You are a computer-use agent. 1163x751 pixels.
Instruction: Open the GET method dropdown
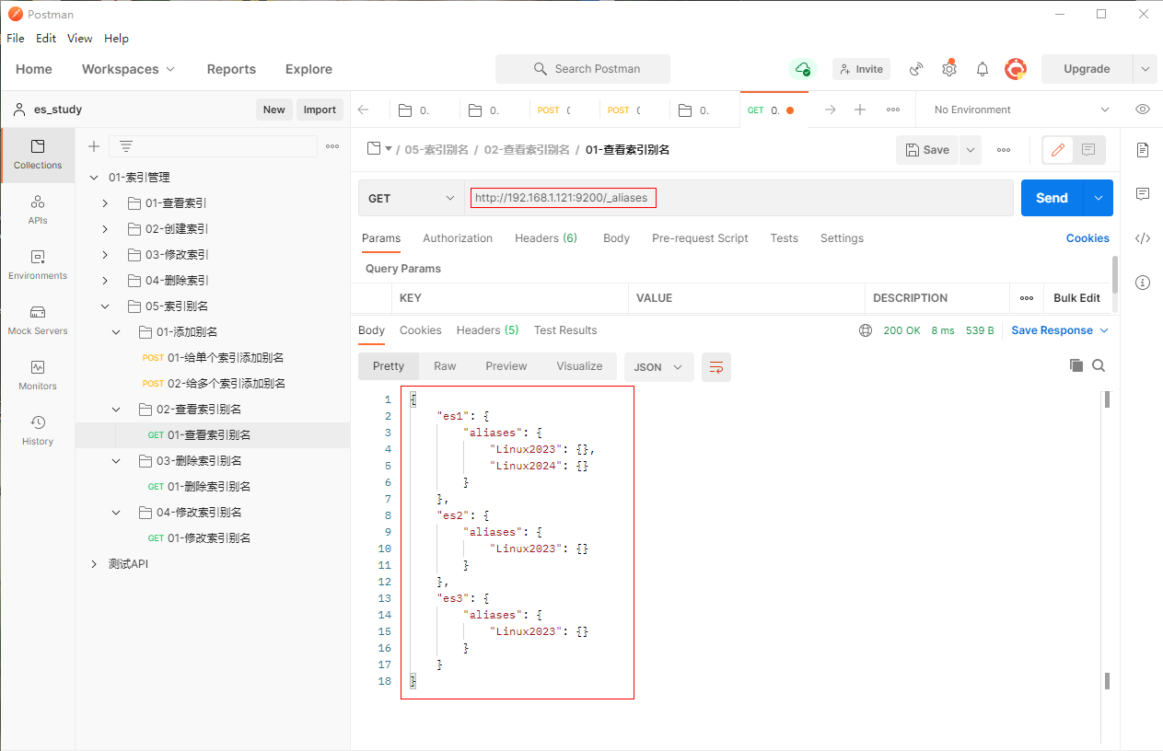tap(412, 198)
